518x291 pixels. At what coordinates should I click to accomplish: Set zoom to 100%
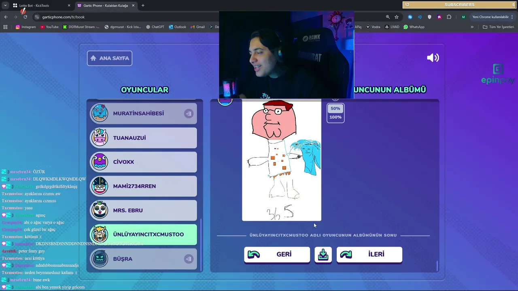[x=335, y=117]
